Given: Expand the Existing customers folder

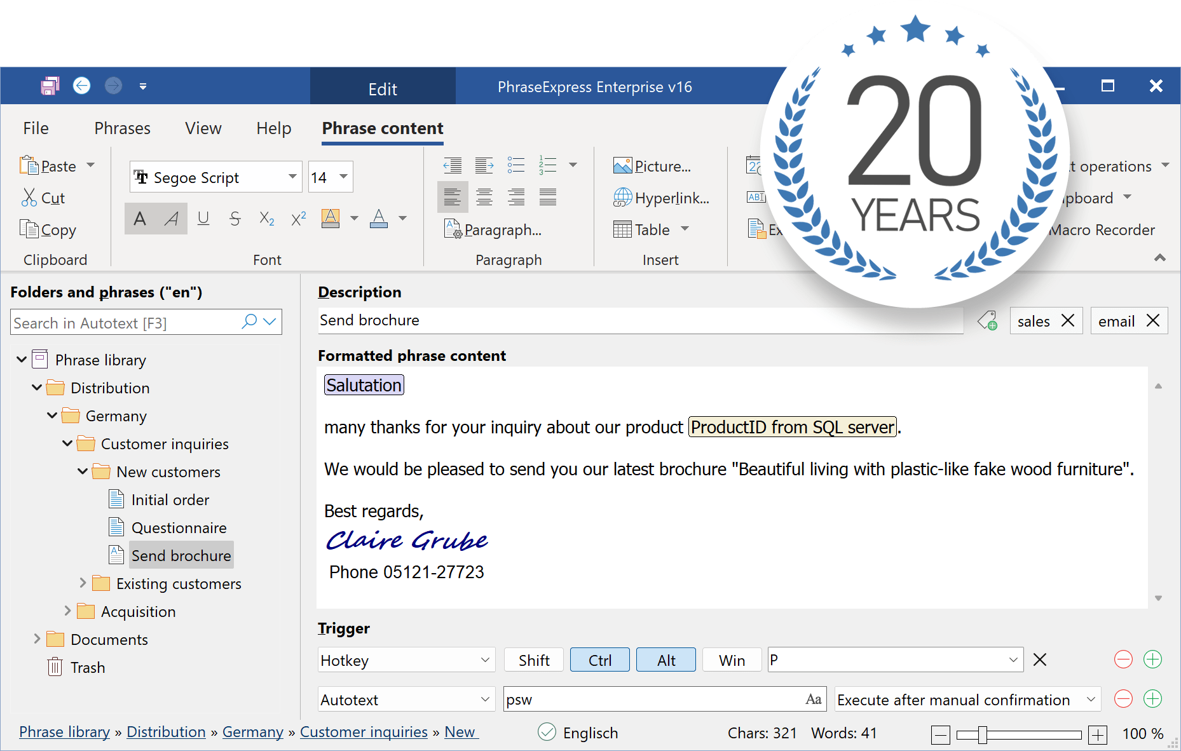Looking at the screenshot, I should click(83, 583).
